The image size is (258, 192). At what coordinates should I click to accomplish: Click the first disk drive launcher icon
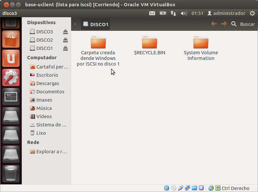(x=11, y=116)
